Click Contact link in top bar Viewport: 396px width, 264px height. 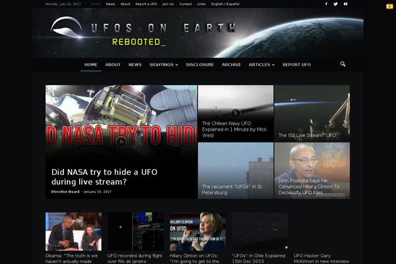pos(185,4)
